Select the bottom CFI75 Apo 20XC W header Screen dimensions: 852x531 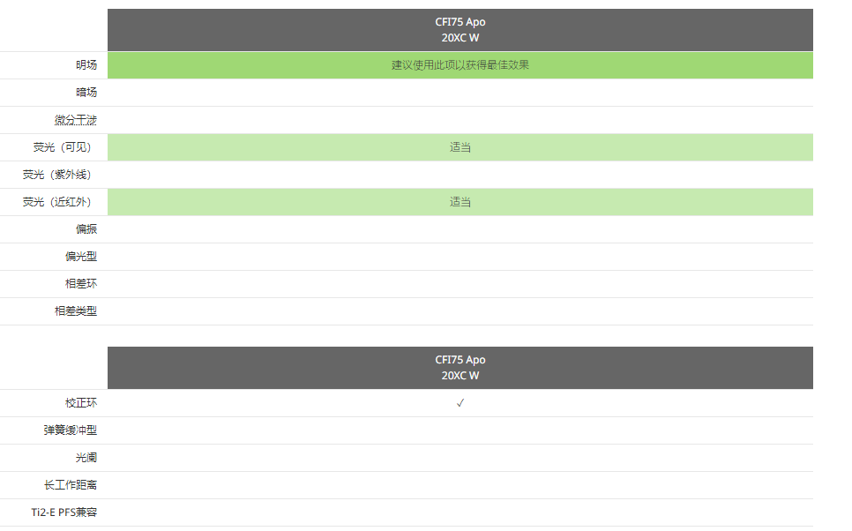460,368
